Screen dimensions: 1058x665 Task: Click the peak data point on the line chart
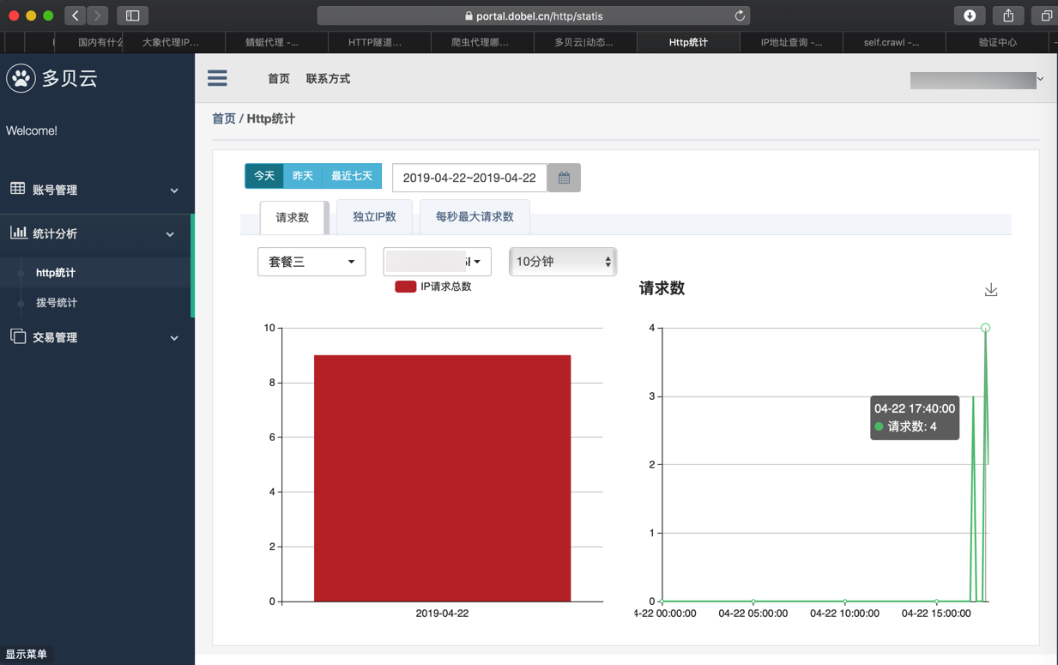point(986,328)
